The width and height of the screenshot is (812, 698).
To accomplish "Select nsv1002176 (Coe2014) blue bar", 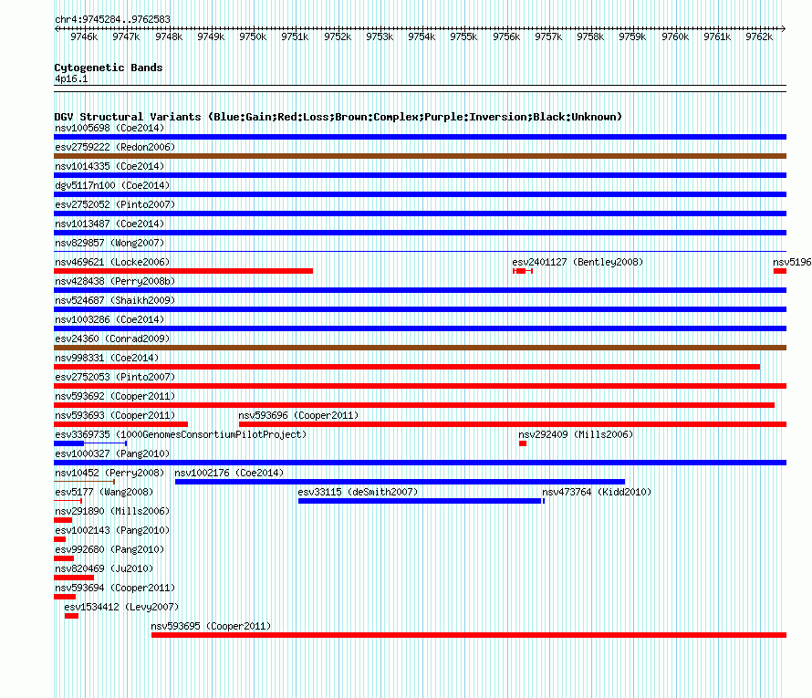I will [x=400, y=482].
